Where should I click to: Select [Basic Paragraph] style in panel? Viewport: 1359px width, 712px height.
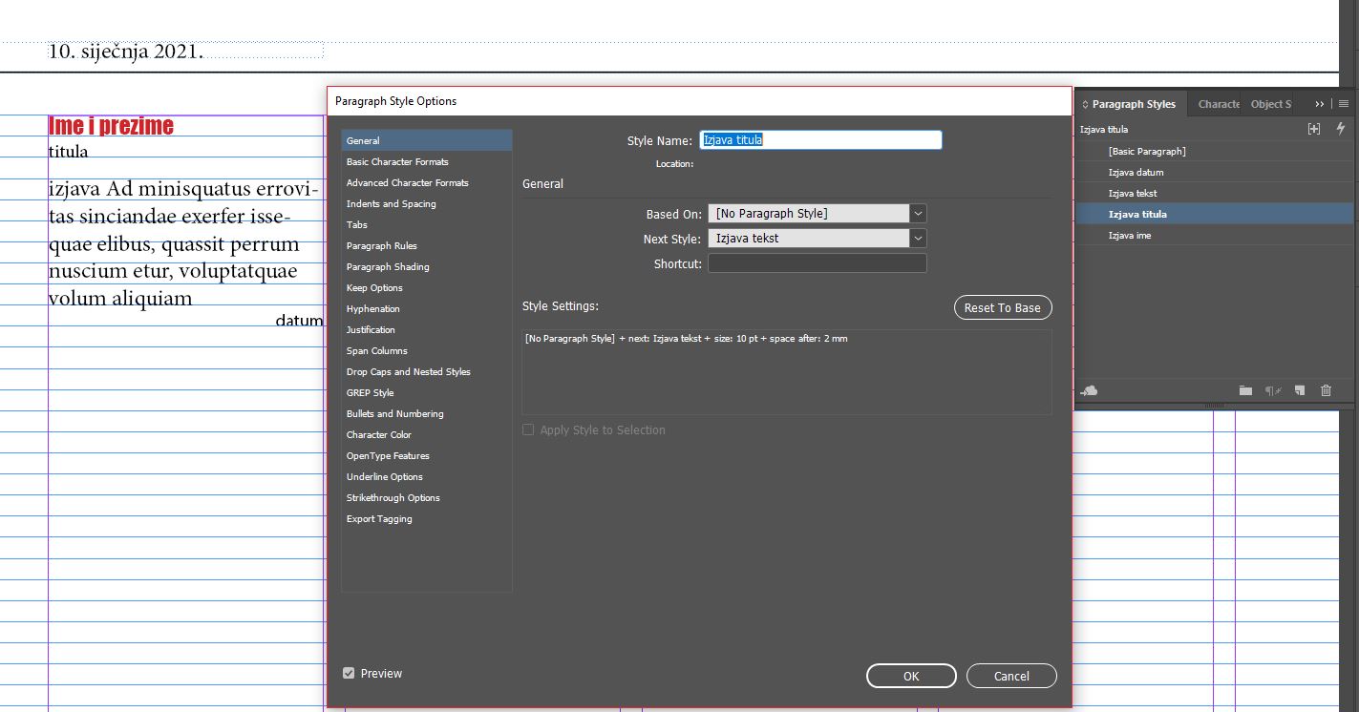1216,151
